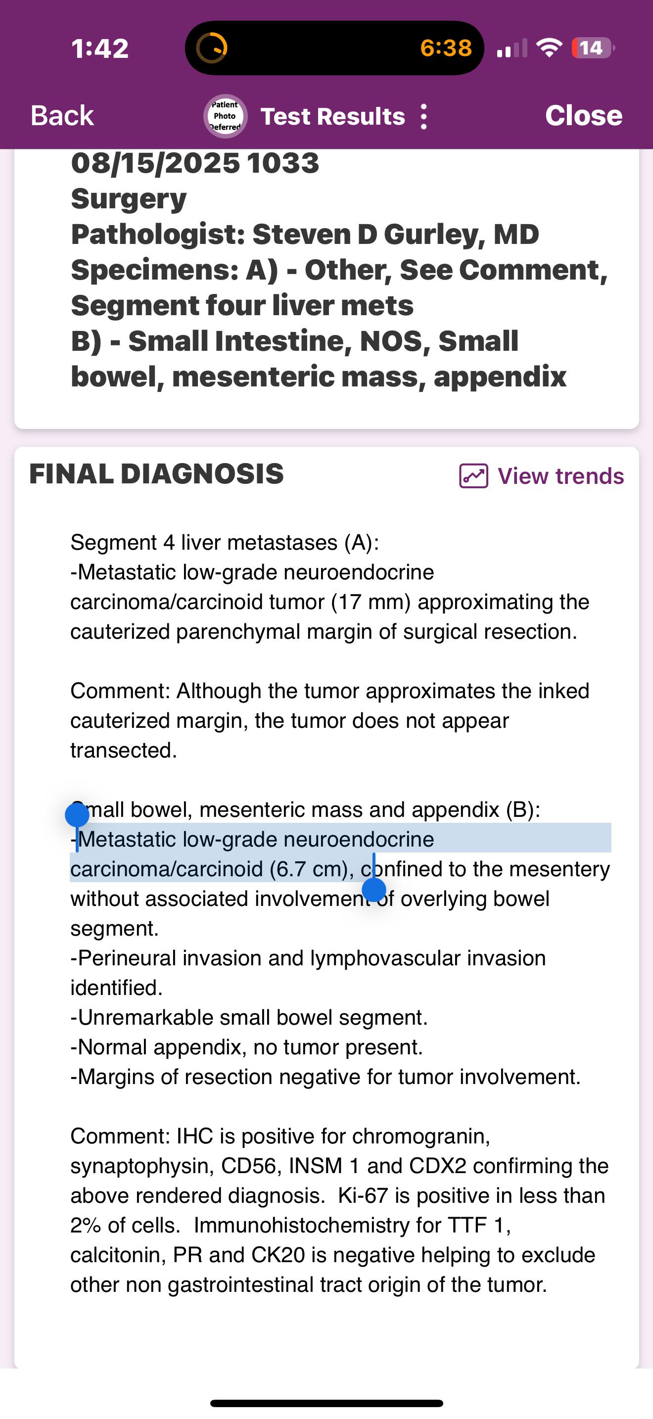Tap the Pathologist: Steven D Gurley line
The image size is (653, 1419).
pyautogui.click(x=305, y=234)
